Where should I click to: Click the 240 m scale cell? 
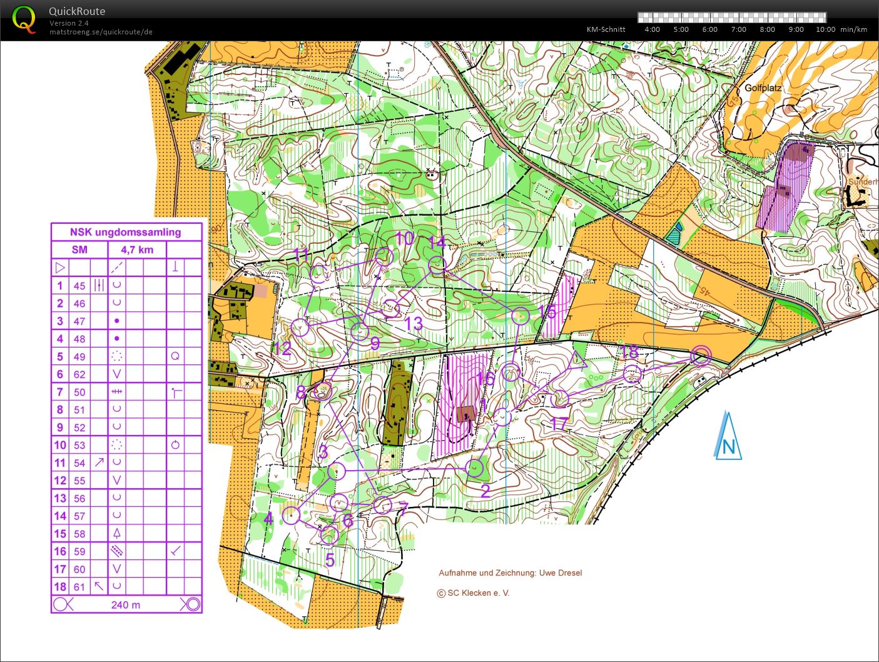(126, 604)
